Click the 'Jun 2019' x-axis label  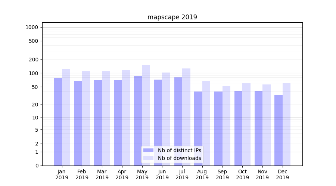pyautogui.click(x=162, y=174)
